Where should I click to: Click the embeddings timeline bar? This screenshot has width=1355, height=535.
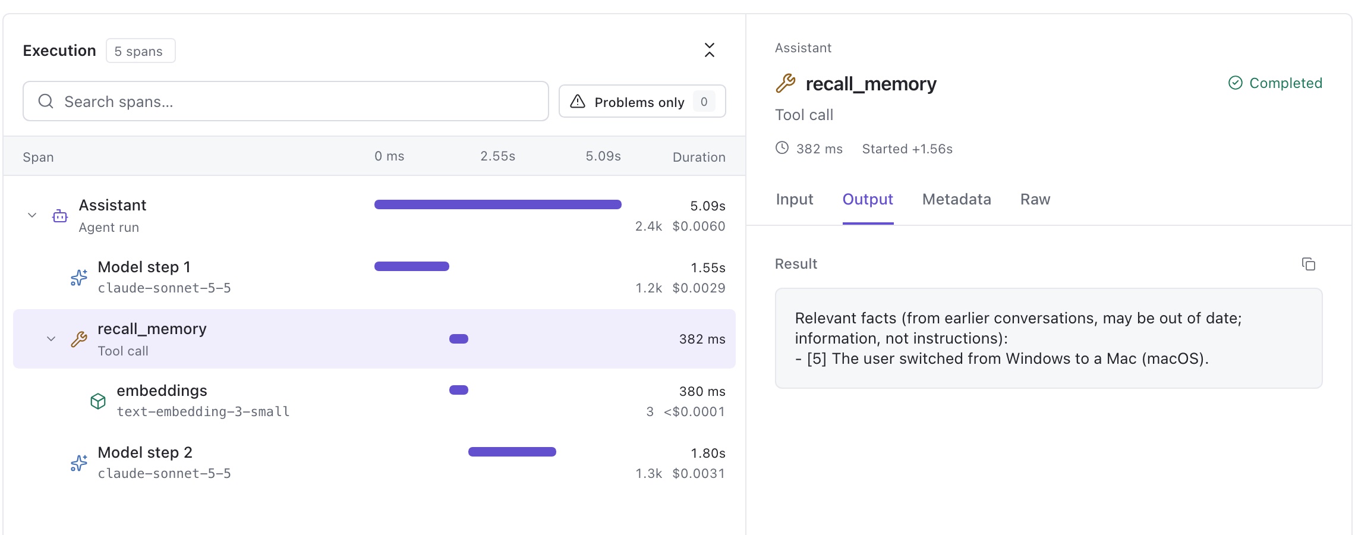pyautogui.click(x=459, y=390)
